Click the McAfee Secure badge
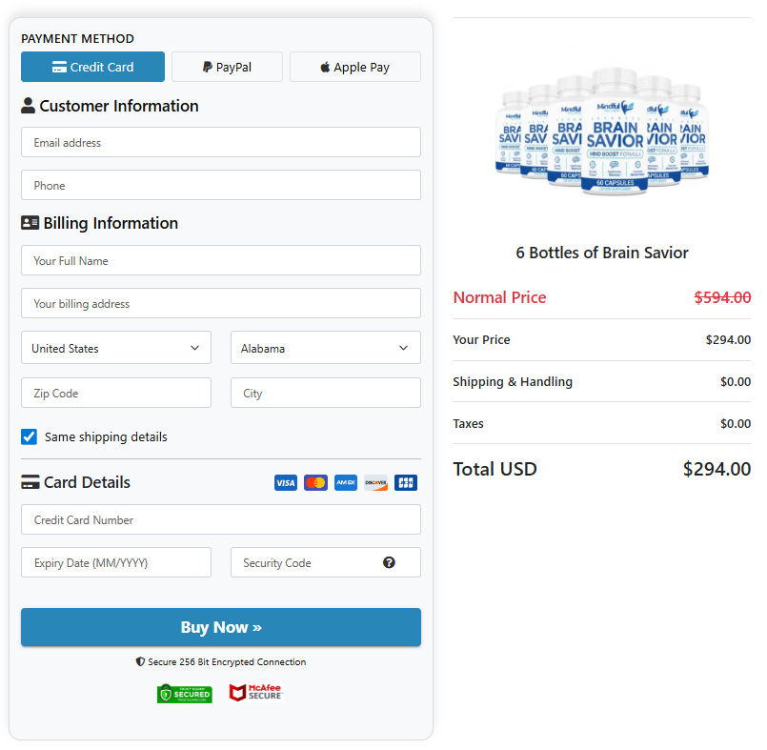 click(x=256, y=693)
